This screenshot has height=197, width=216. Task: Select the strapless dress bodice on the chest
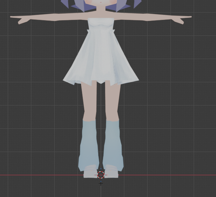click(101, 24)
